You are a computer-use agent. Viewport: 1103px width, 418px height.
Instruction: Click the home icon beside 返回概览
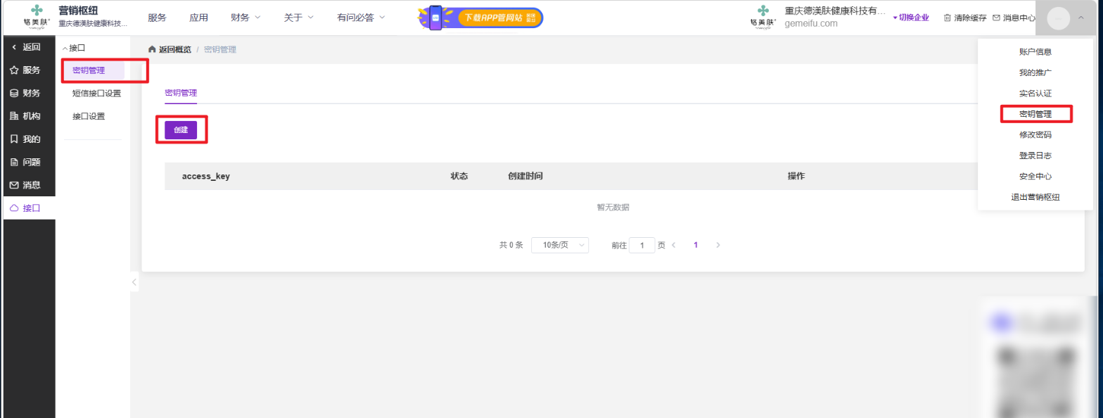(152, 49)
